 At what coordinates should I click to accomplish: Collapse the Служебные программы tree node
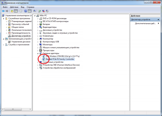click(x=4, y=19)
